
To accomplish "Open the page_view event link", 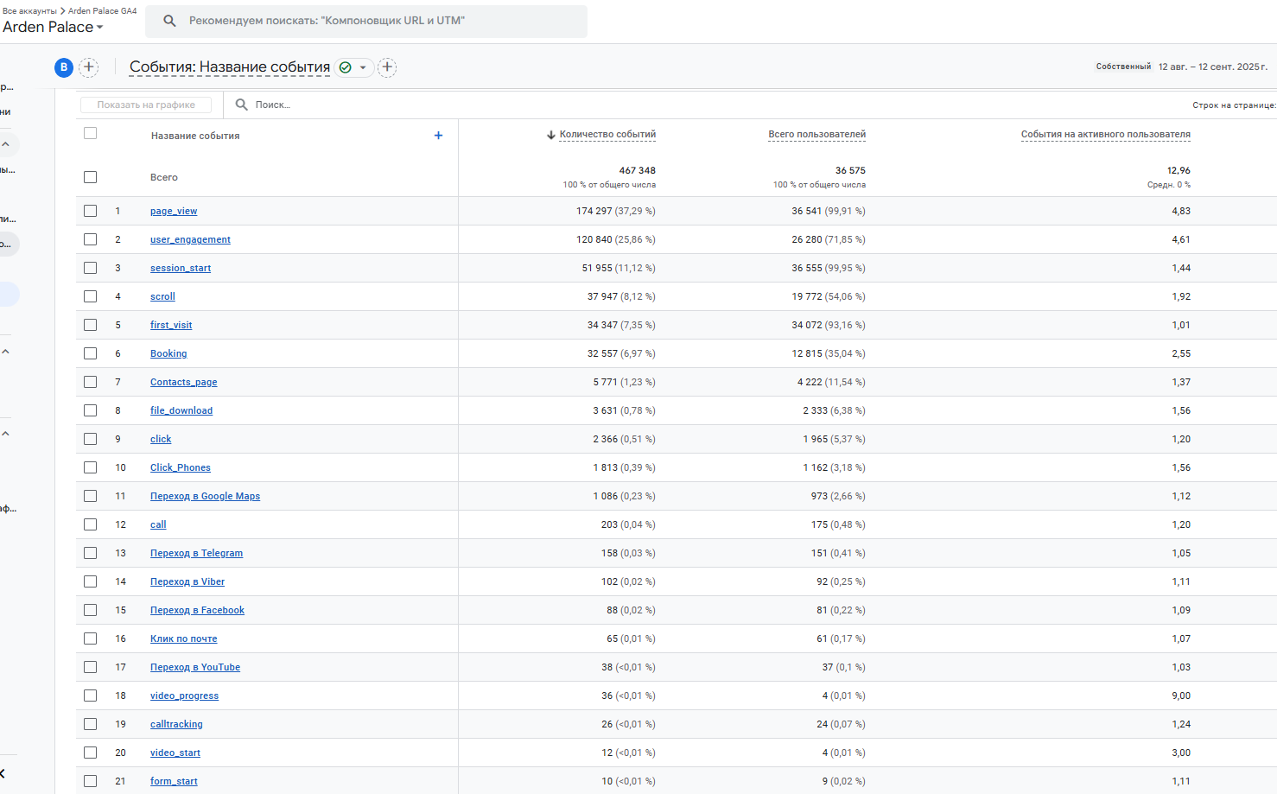I will (174, 211).
